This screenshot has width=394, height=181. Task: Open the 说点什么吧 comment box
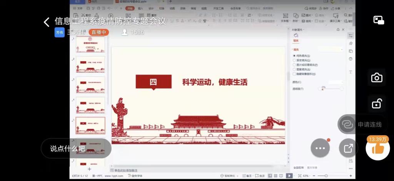coord(76,148)
